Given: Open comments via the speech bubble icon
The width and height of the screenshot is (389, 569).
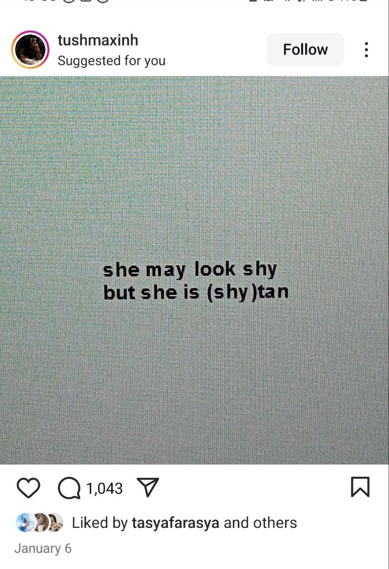Looking at the screenshot, I should pyautogui.click(x=69, y=488).
